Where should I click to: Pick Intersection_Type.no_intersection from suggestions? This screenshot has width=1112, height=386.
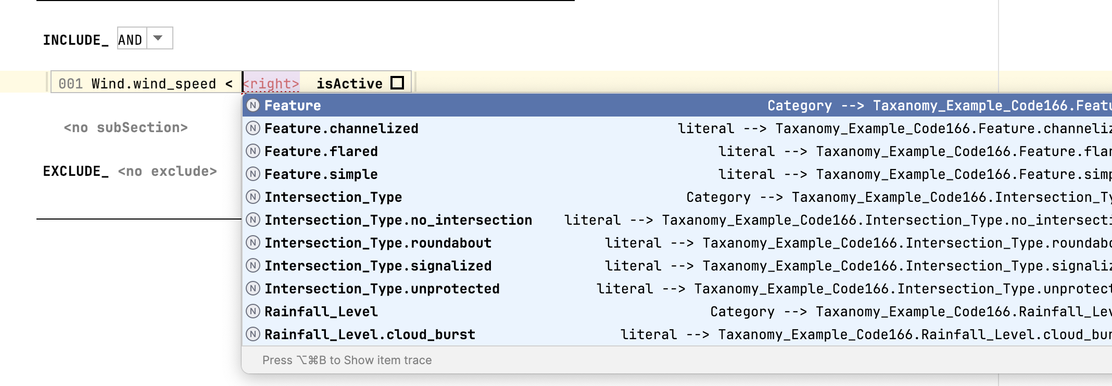398,220
